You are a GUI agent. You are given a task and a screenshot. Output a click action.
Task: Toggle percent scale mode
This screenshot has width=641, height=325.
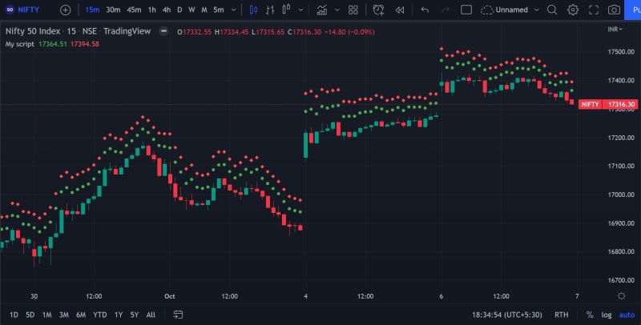click(590, 315)
